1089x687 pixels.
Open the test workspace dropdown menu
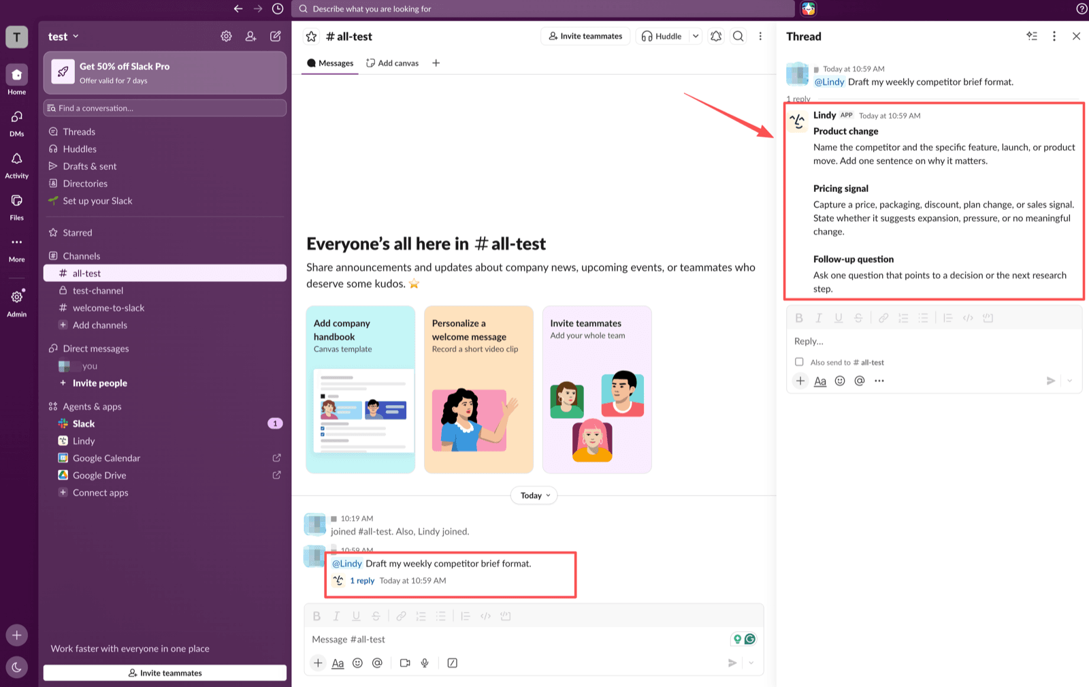pyautogui.click(x=63, y=37)
